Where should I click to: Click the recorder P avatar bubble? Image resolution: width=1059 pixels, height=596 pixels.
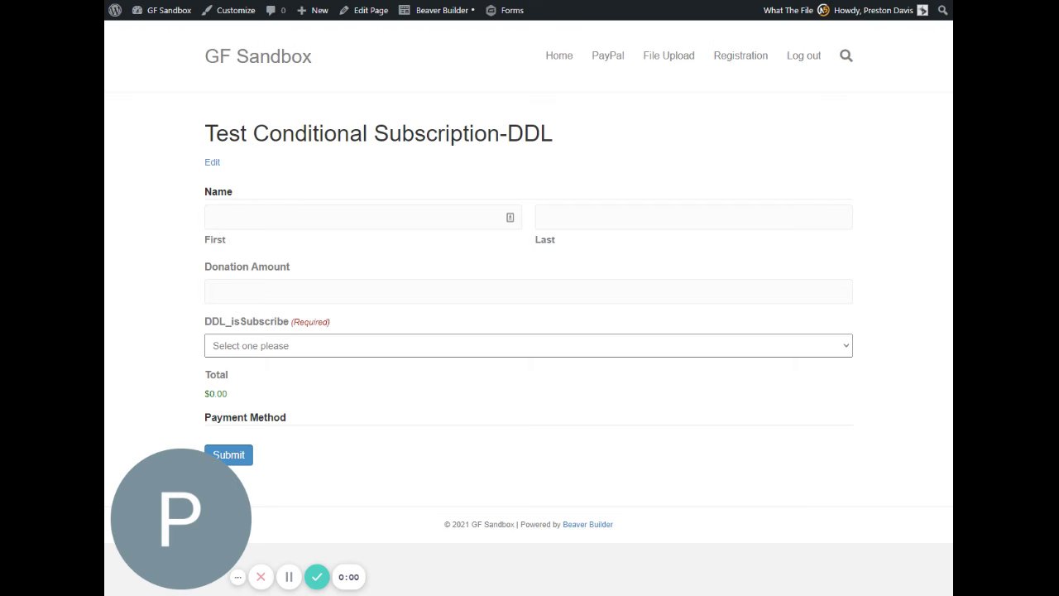(180, 519)
